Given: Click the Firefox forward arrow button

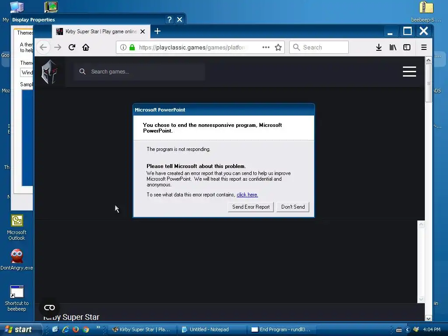Looking at the screenshot, I should pos(58,47).
